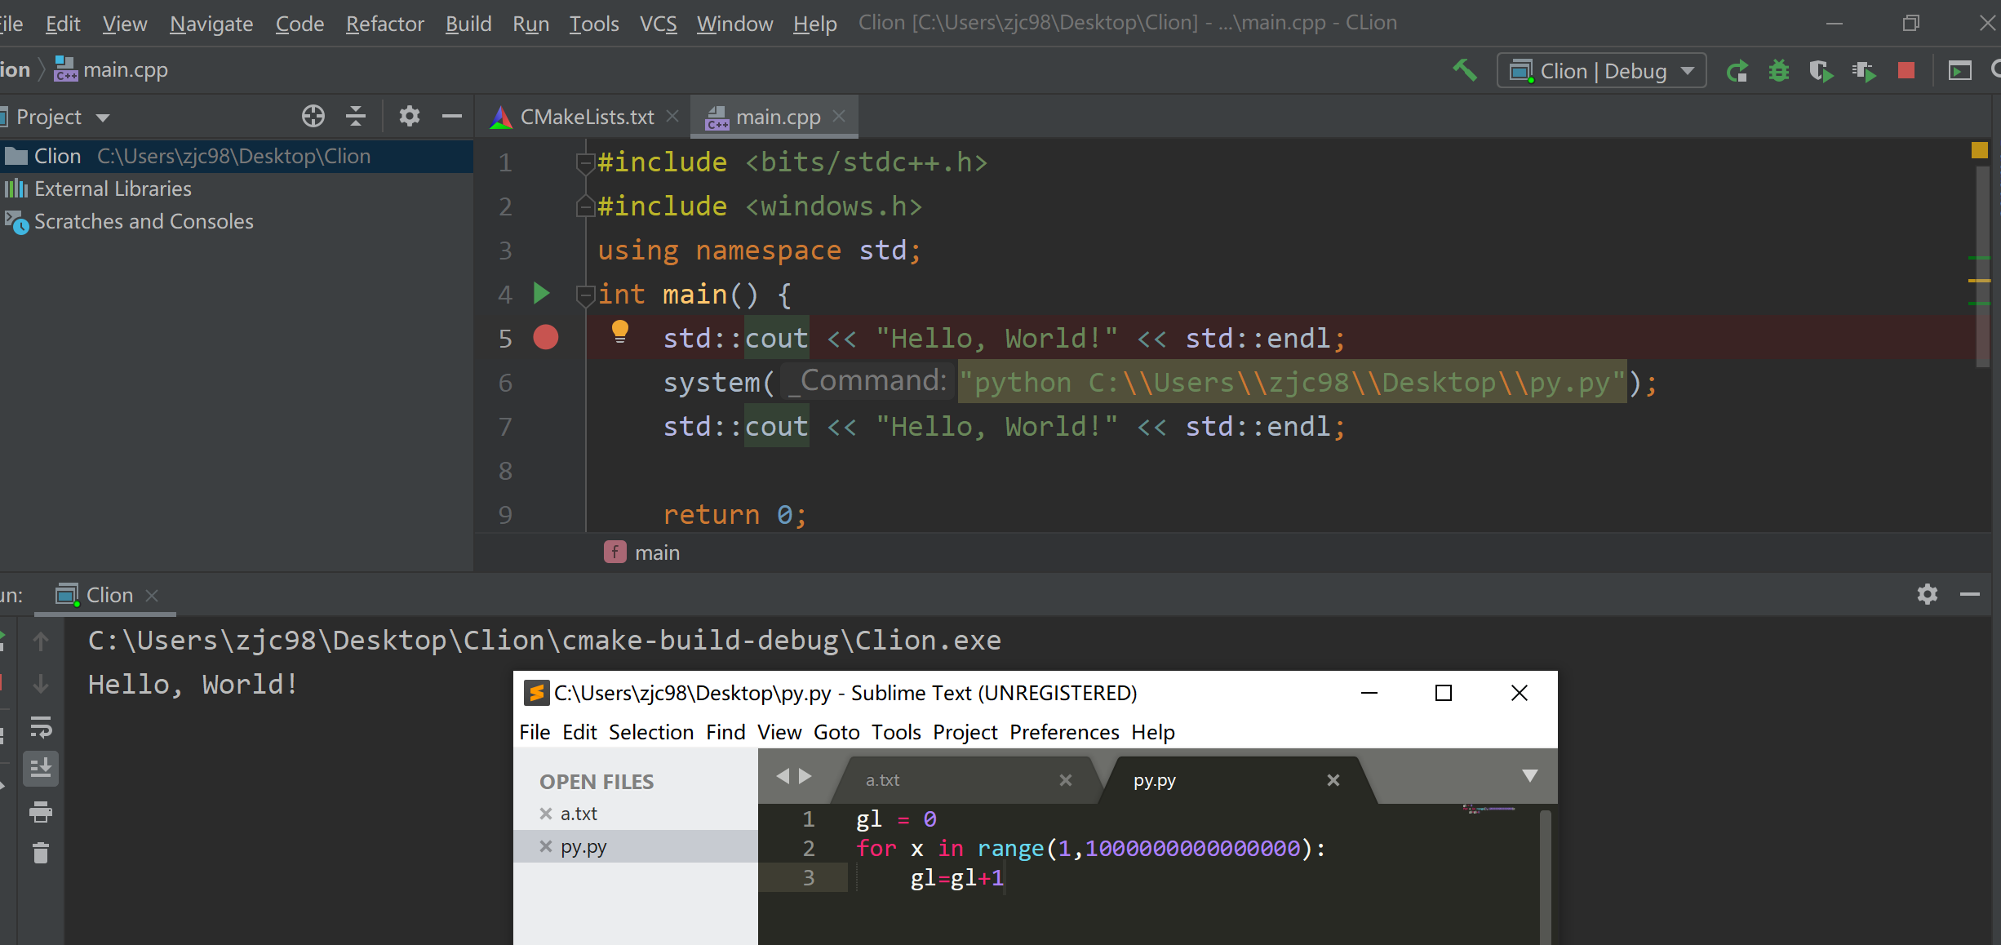Click the profiler run icon
This screenshot has width=2001, height=945.
[x=1864, y=71]
